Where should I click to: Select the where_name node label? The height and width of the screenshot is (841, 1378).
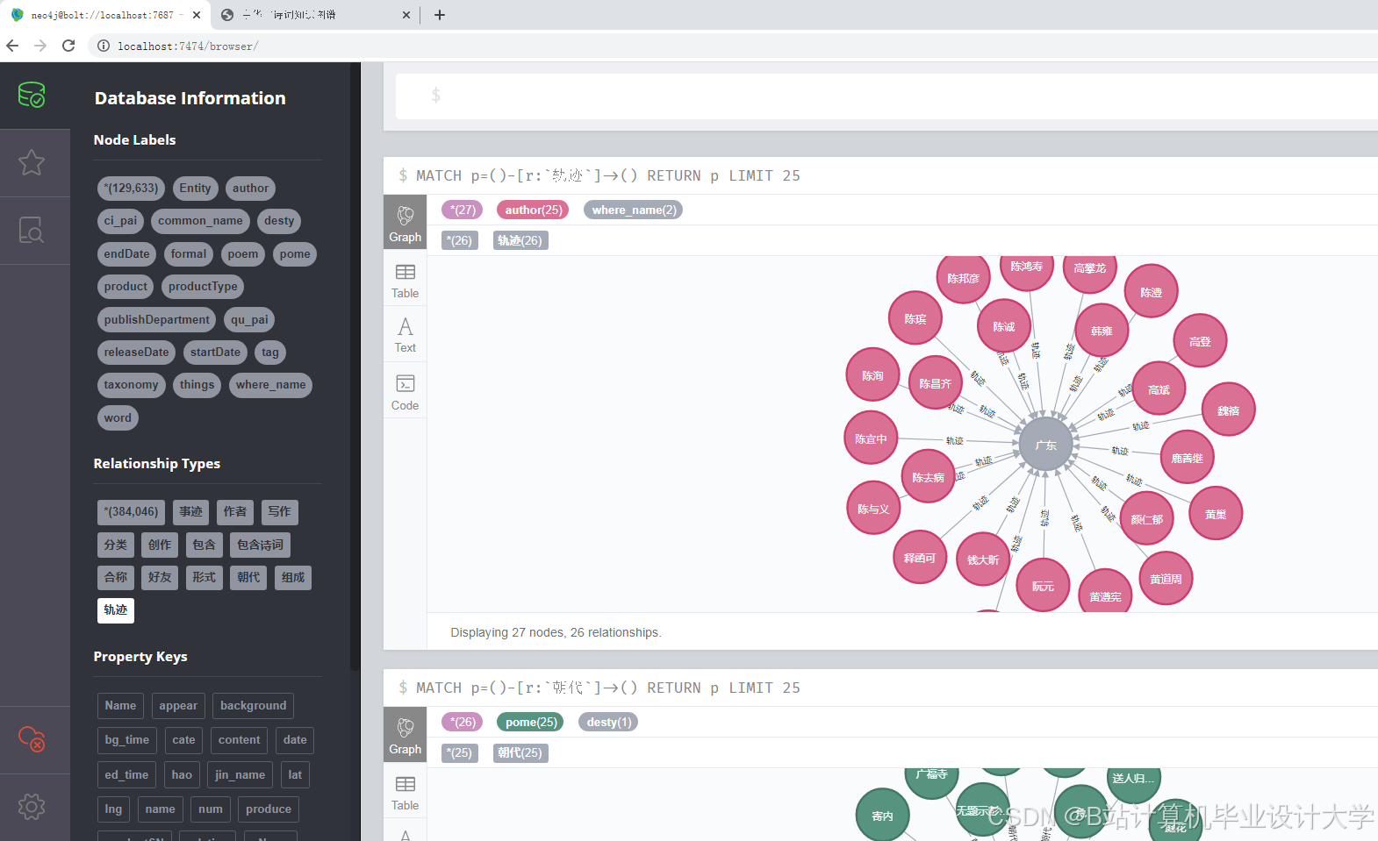click(x=270, y=385)
